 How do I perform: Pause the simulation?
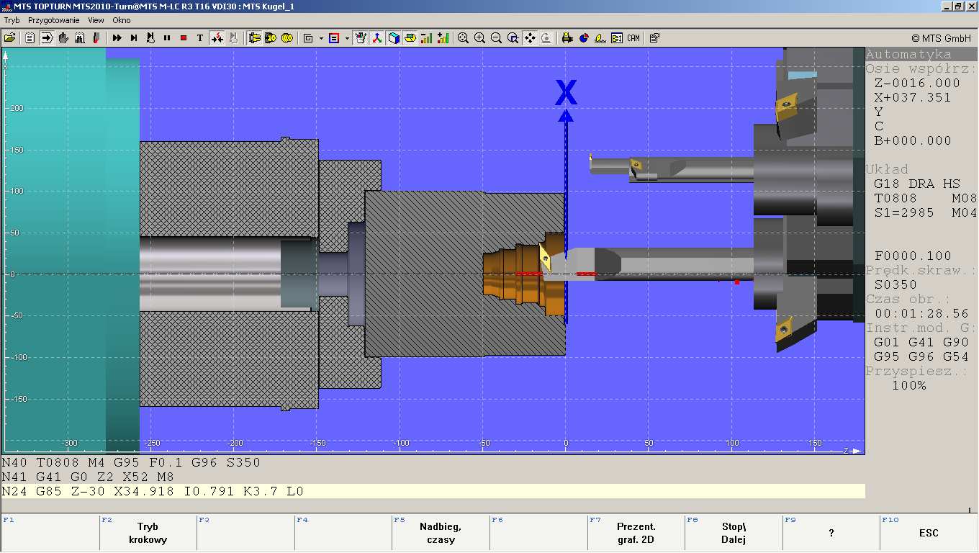click(x=167, y=37)
